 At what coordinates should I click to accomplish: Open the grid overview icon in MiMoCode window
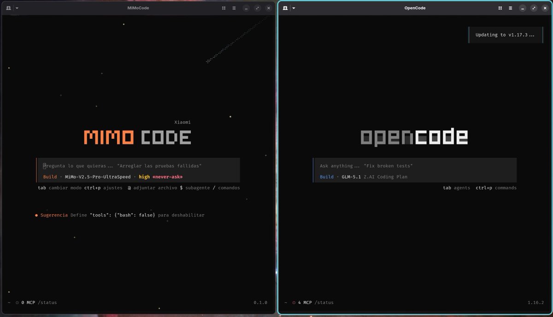click(x=224, y=8)
